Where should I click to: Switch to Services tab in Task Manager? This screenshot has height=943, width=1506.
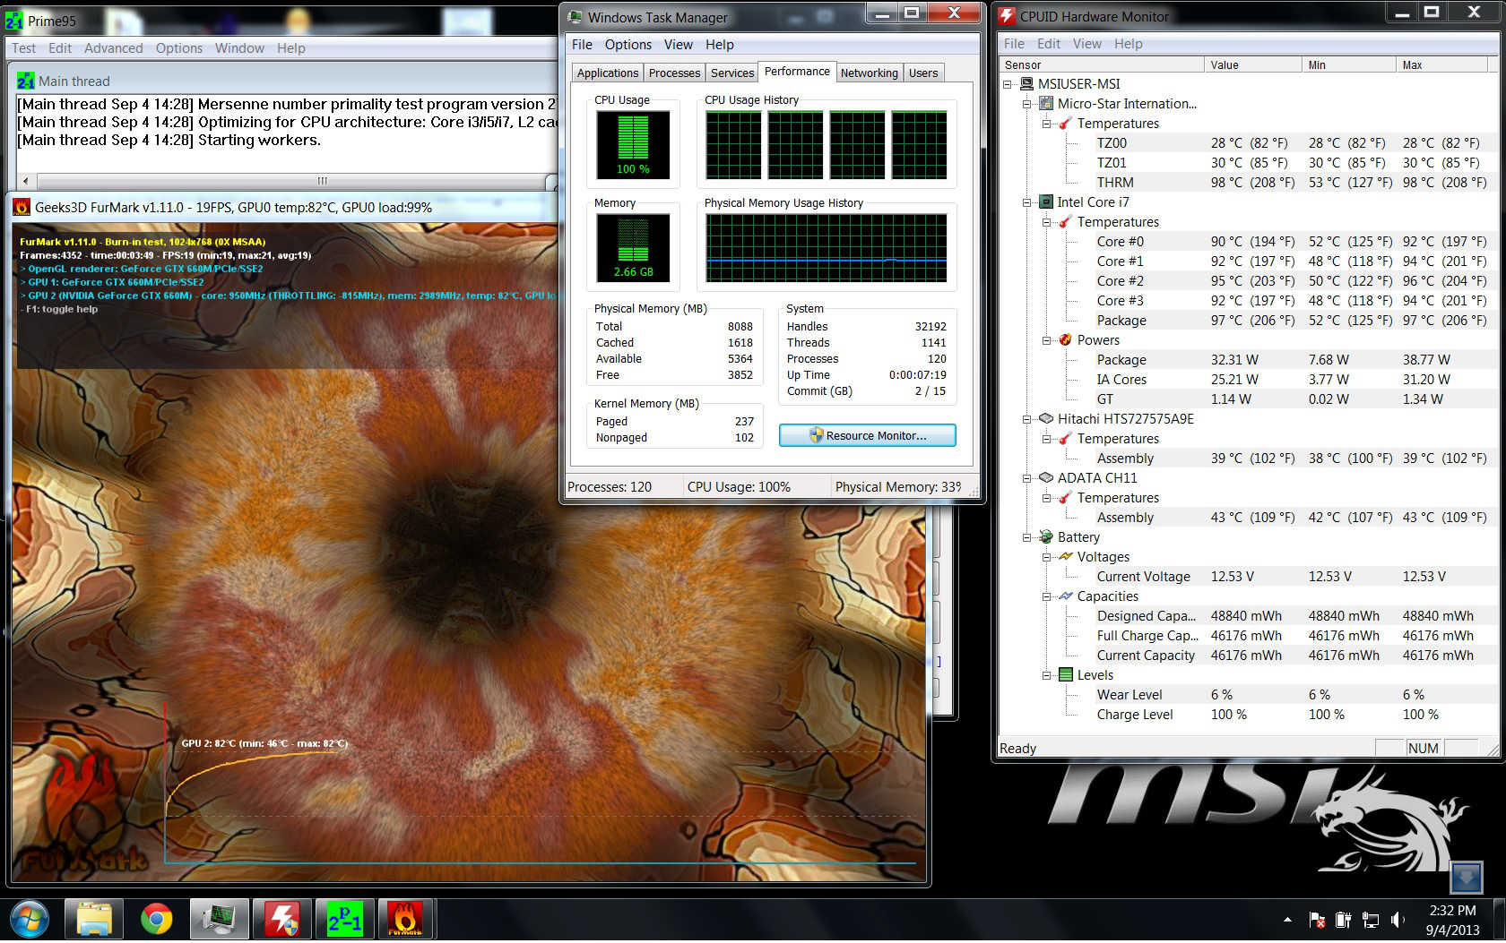(732, 73)
